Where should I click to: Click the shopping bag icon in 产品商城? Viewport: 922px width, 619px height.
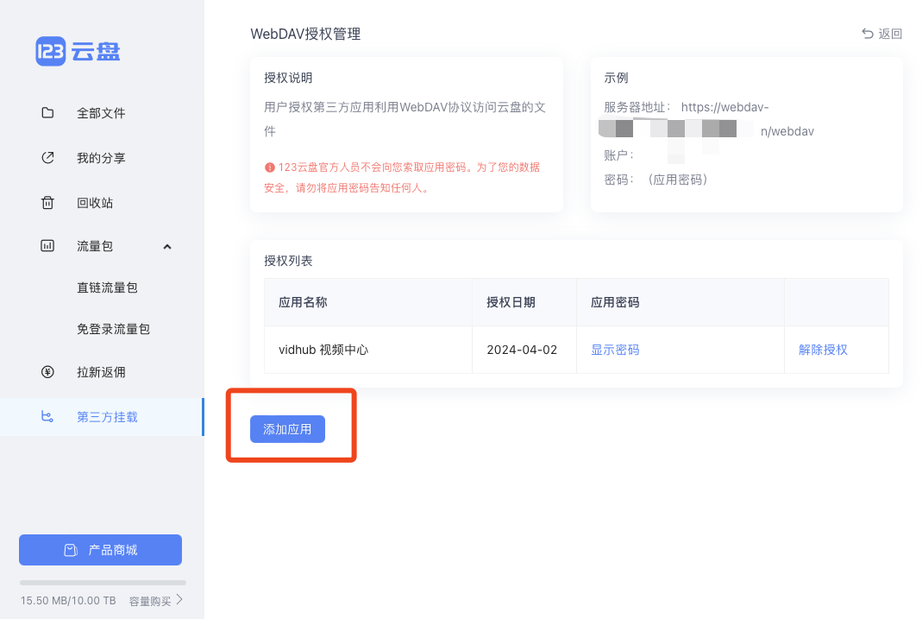[71, 550]
